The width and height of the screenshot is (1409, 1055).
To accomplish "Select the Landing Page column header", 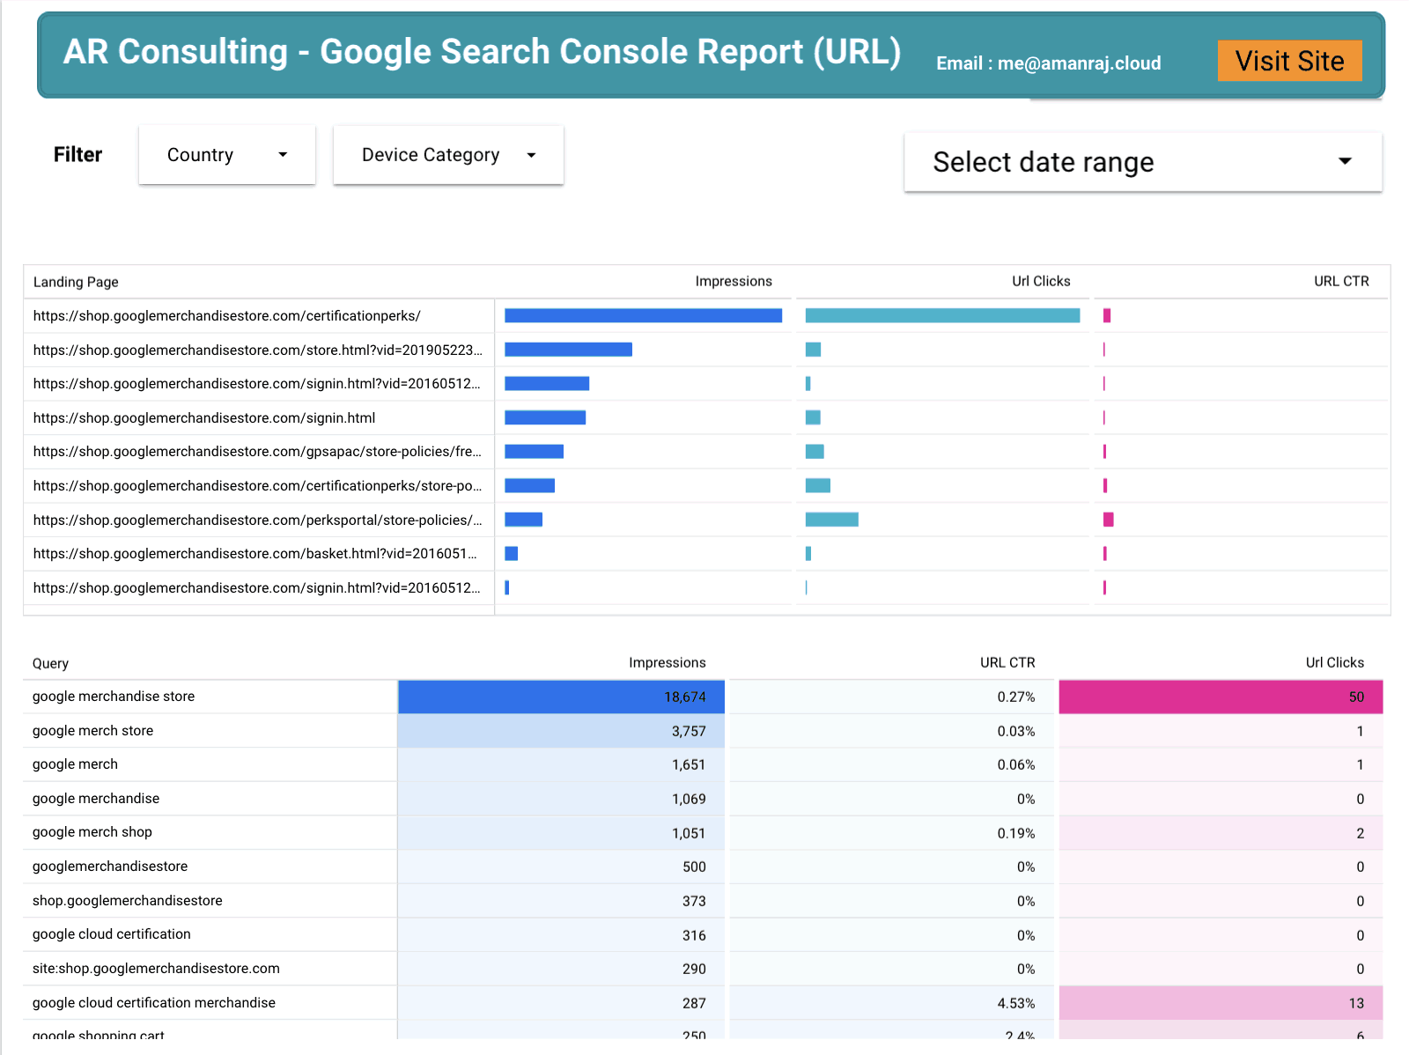I will click(76, 281).
